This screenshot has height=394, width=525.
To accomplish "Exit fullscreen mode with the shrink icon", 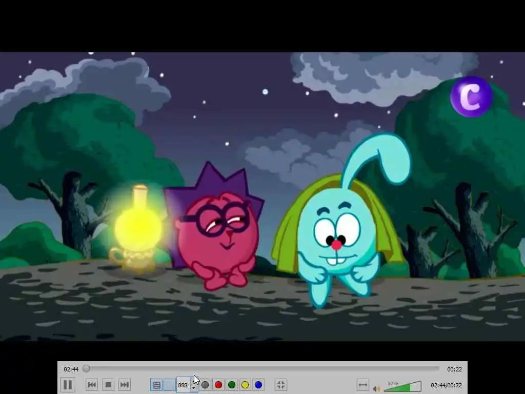I will 281,385.
